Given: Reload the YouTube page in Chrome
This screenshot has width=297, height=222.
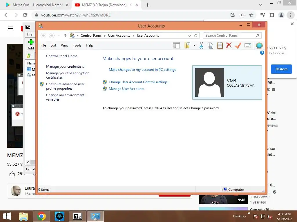Looking at the screenshot, I should (x=25, y=15).
